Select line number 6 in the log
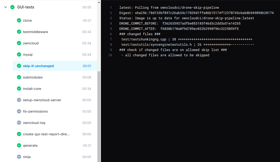Viewport: 280px width, 162px height. (110, 34)
